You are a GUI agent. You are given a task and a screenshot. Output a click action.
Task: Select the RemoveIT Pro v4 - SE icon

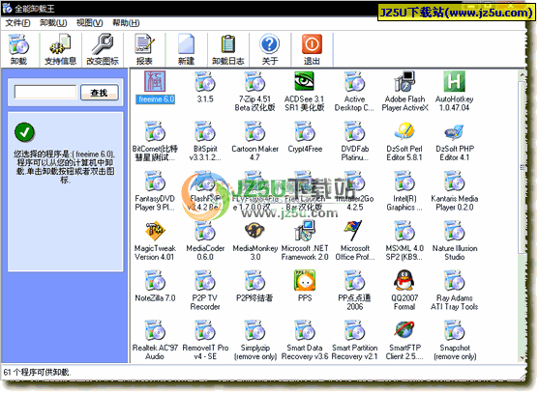click(205, 330)
